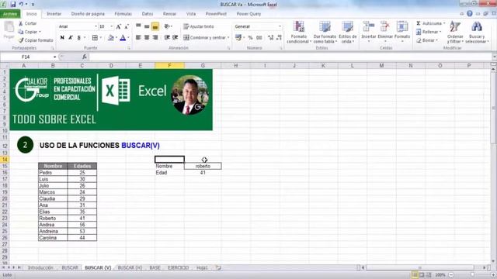Decrease font size with the small A icon
497x279 pixels.
[127, 26]
